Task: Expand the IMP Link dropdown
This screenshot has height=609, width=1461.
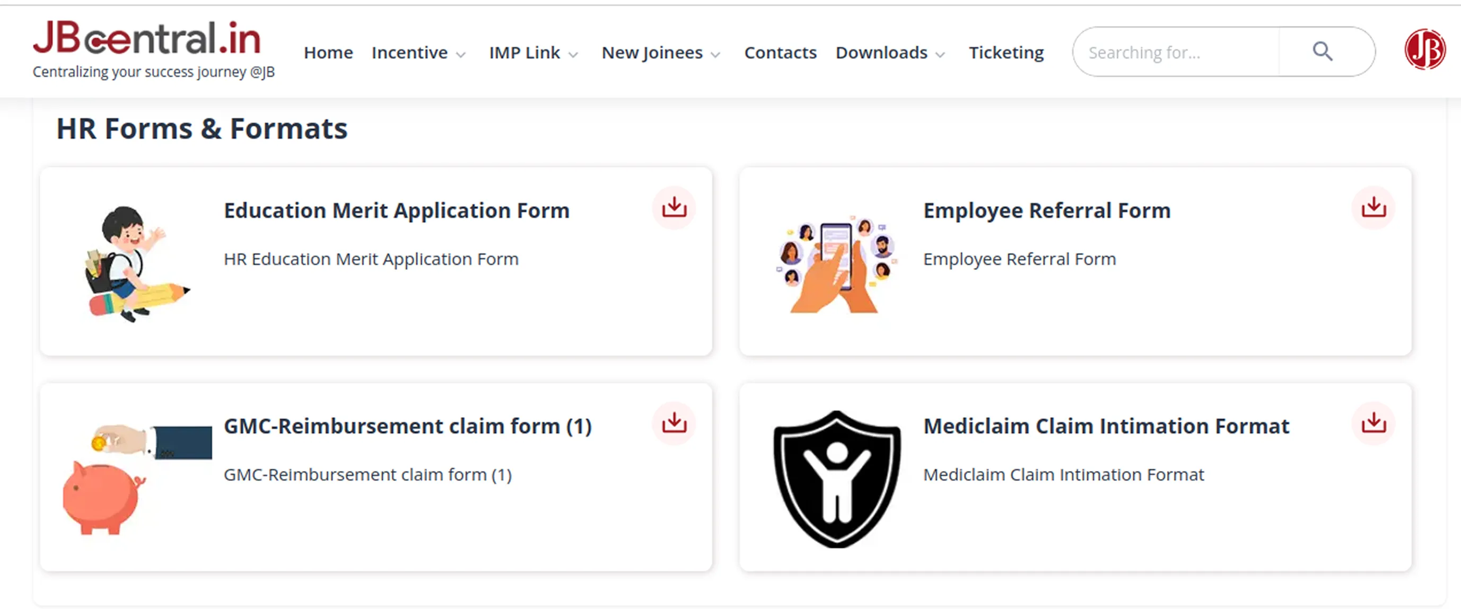Action: [x=533, y=52]
